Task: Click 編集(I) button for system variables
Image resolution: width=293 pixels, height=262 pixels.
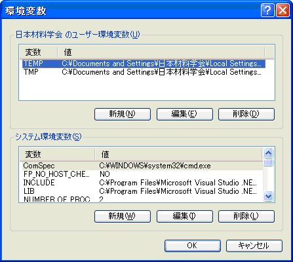Action: pos(184,216)
